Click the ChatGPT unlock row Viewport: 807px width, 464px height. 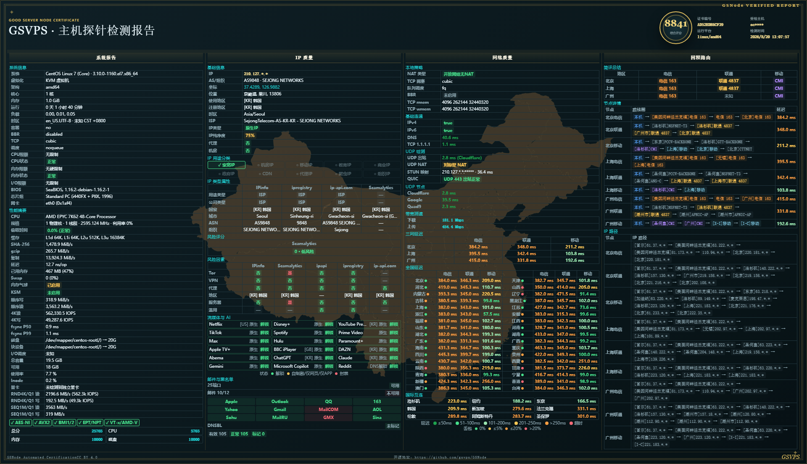[x=304, y=358]
